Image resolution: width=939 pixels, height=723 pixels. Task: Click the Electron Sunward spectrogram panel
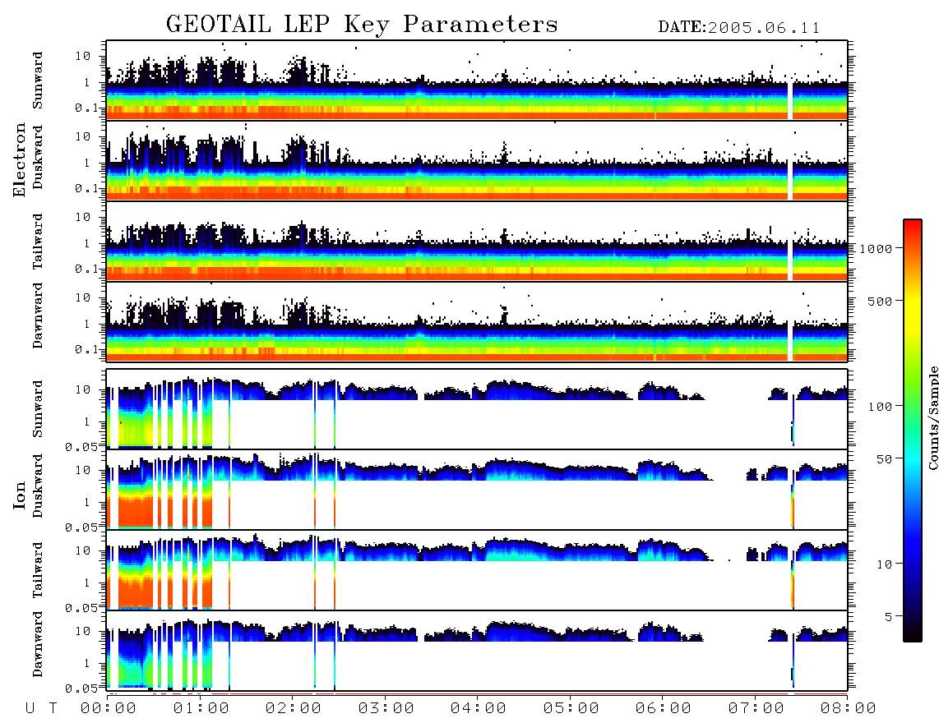477,81
